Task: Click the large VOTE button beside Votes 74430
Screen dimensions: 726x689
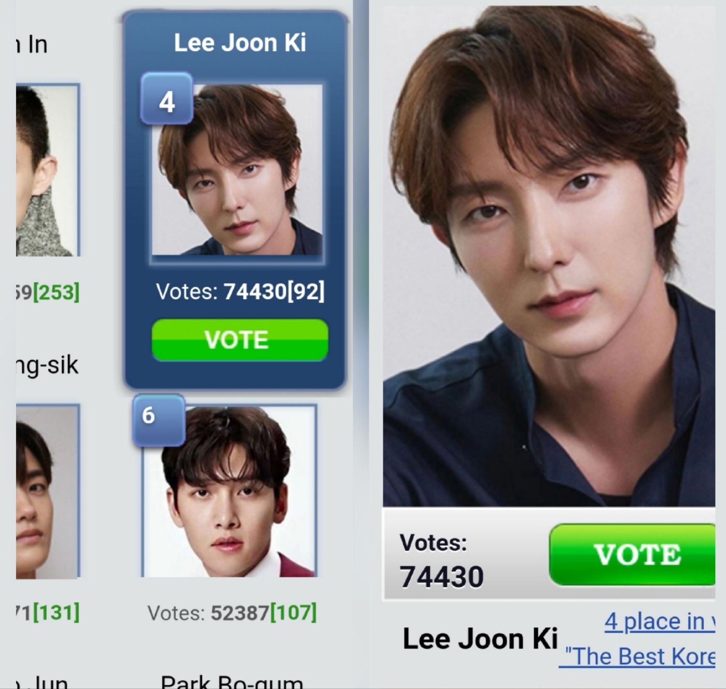Action: pyautogui.click(x=633, y=554)
